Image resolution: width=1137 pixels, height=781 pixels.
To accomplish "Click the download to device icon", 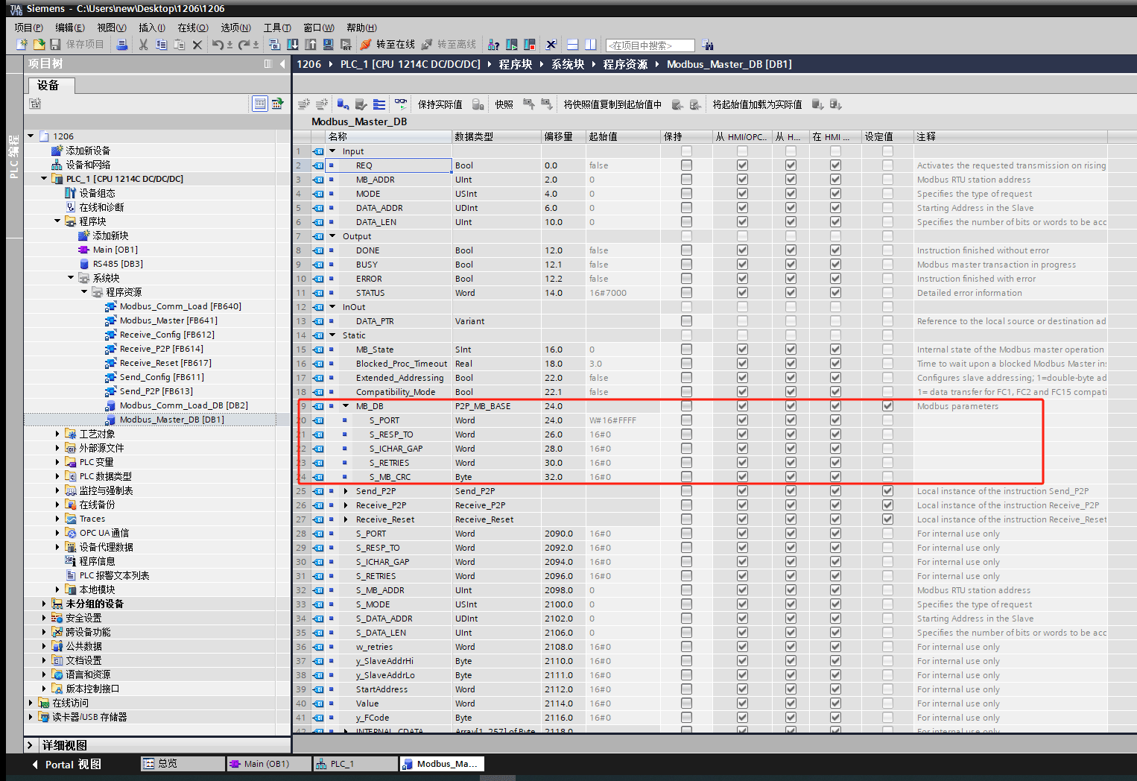I will 293,45.
